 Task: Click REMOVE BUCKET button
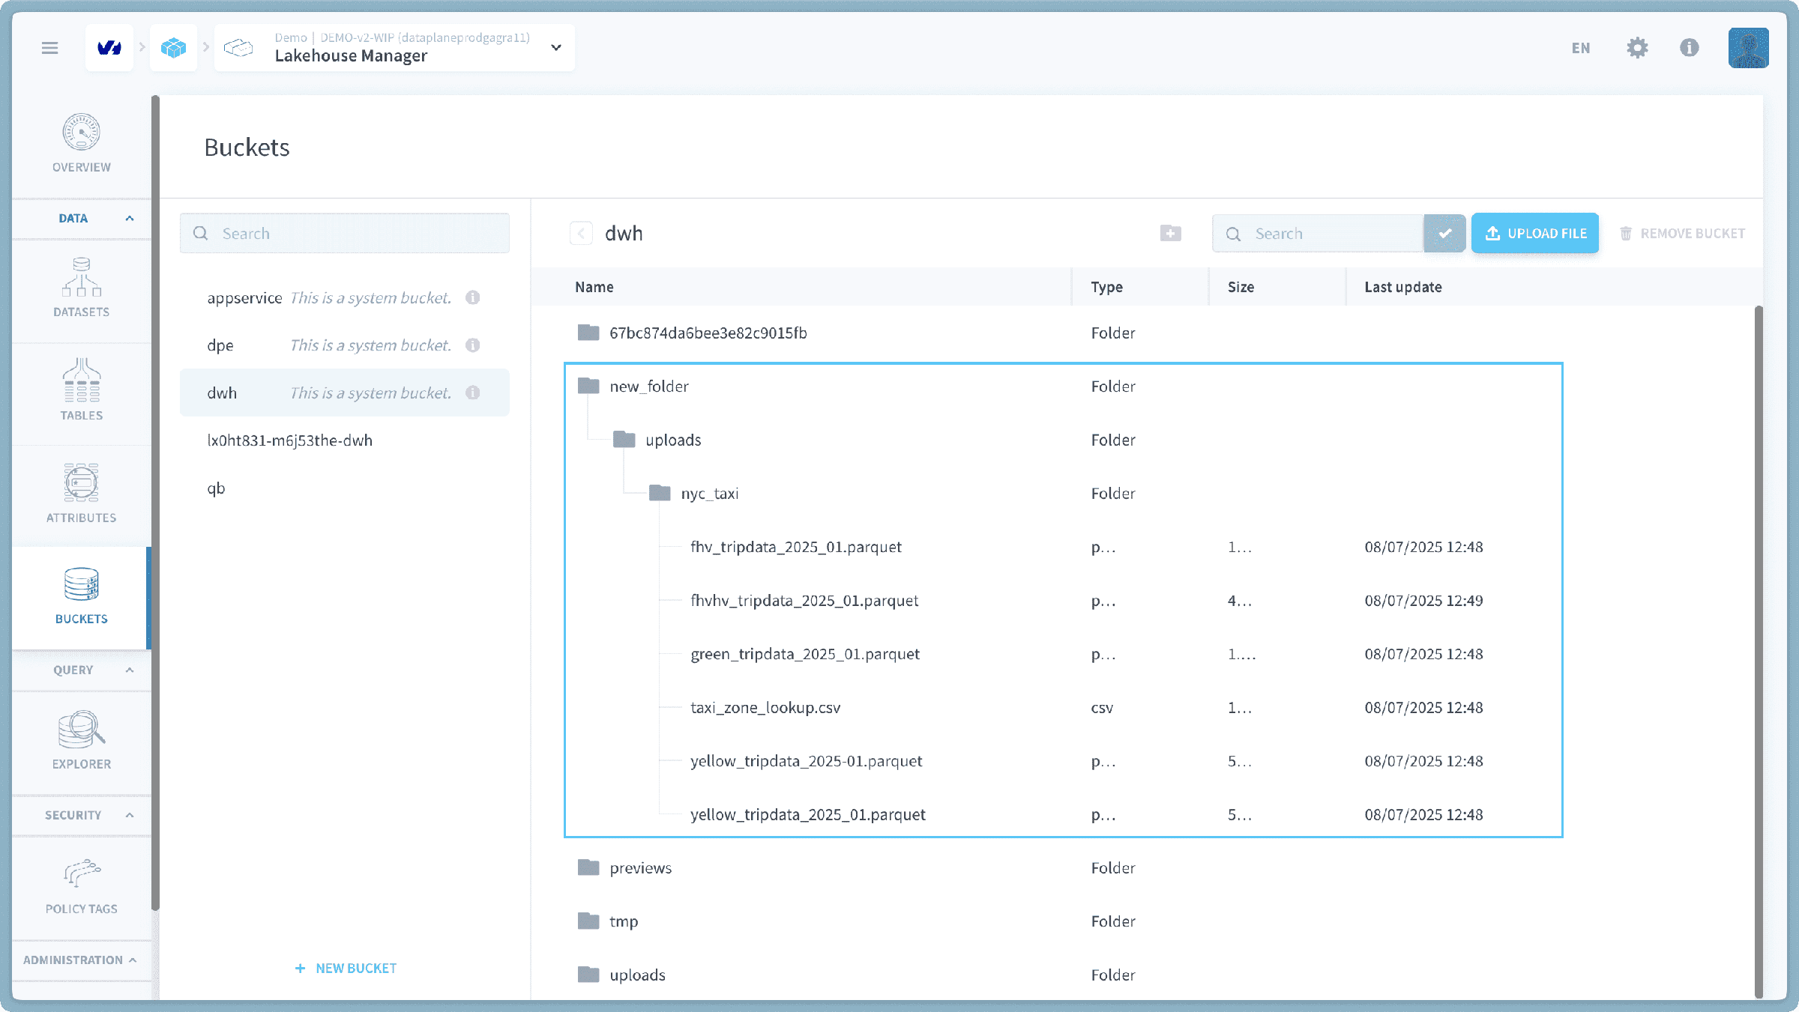[x=1682, y=234]
